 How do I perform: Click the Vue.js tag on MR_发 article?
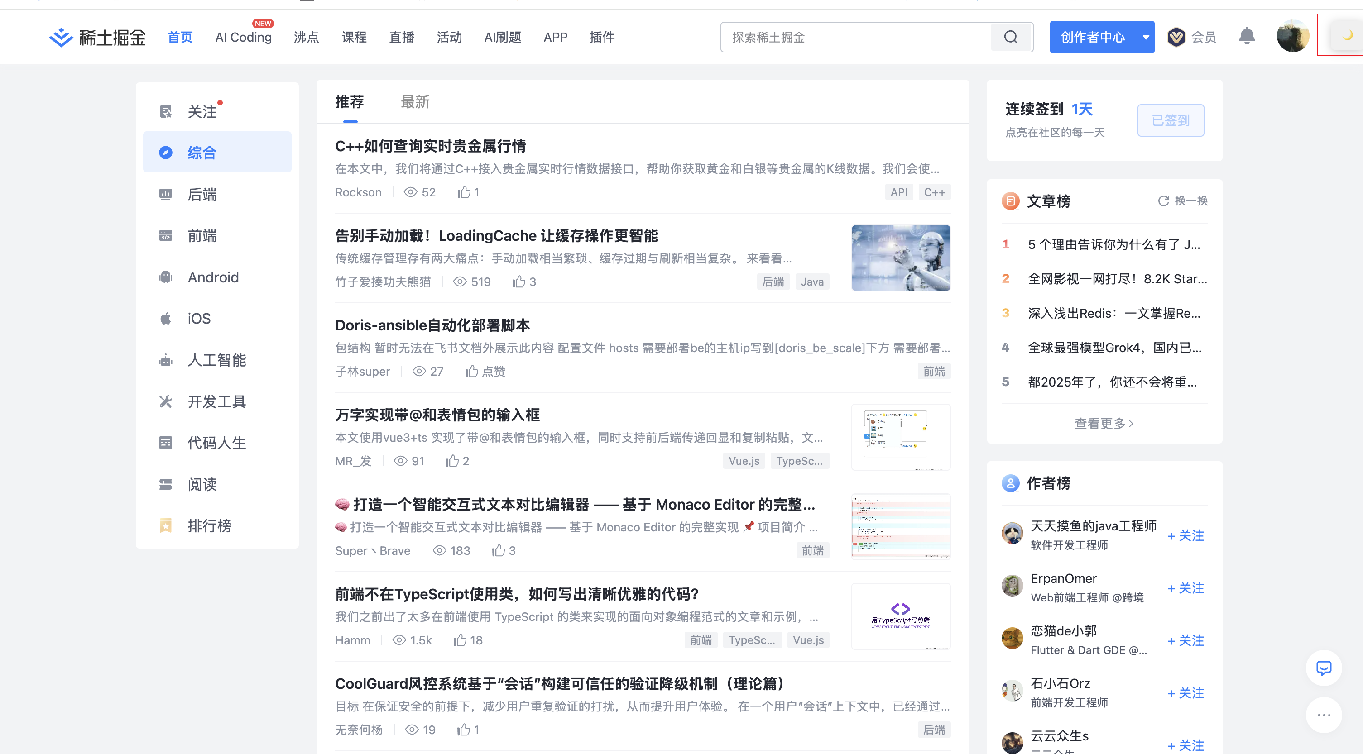[x=744, y=461]
